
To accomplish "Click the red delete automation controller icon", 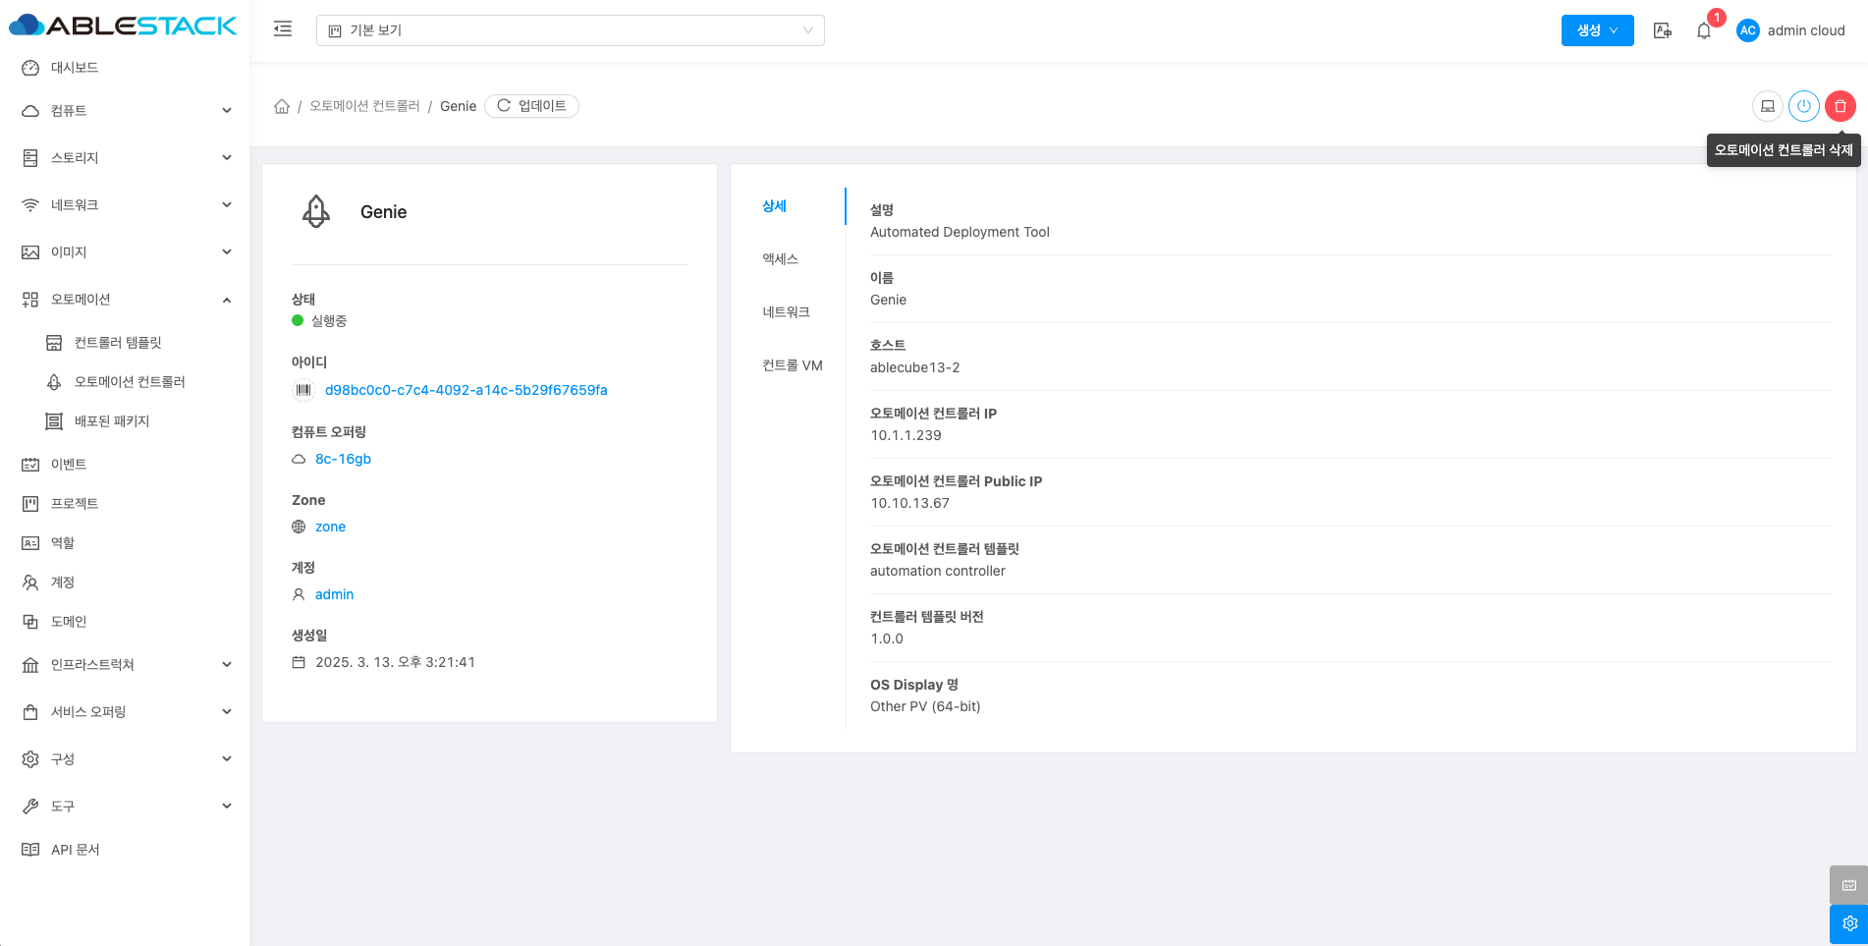I will pyautogui.click(x=1840, y=106).
